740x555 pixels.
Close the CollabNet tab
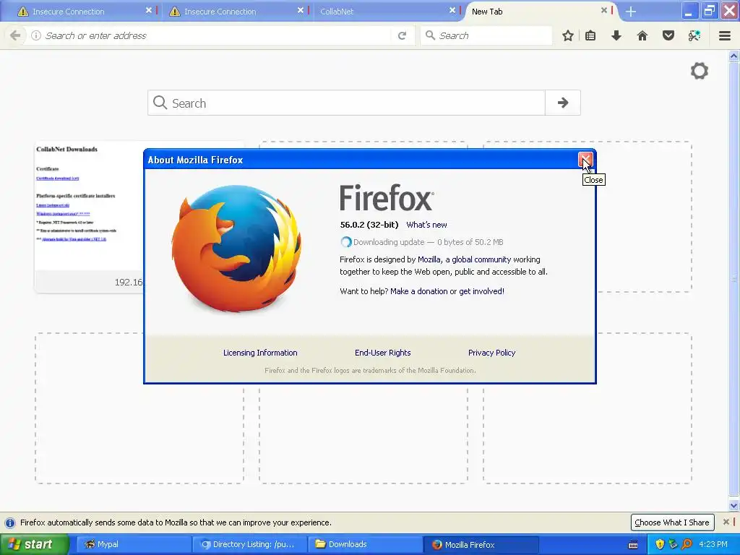coord(452,10)
